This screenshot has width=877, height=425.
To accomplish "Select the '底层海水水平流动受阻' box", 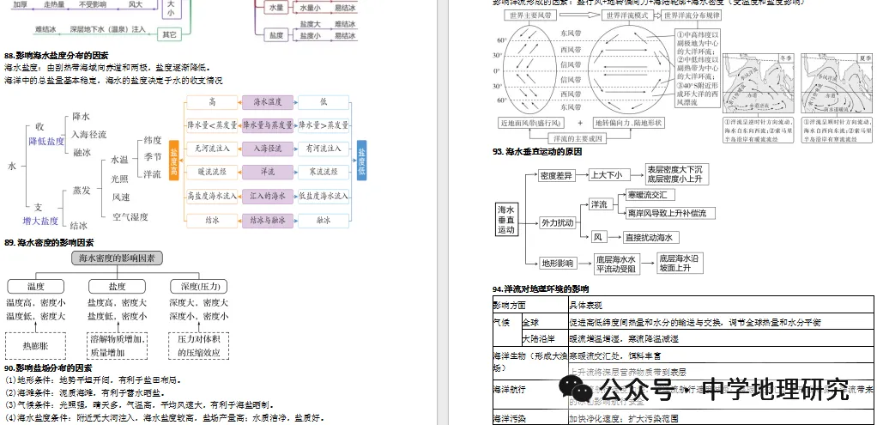I will 616,264.
